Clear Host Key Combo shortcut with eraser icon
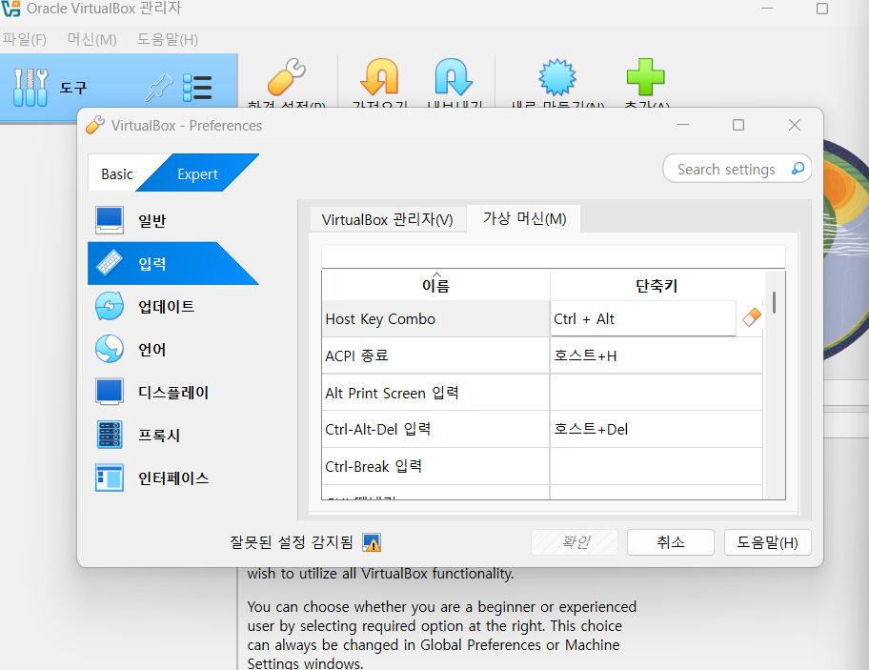 pos(752,317)
